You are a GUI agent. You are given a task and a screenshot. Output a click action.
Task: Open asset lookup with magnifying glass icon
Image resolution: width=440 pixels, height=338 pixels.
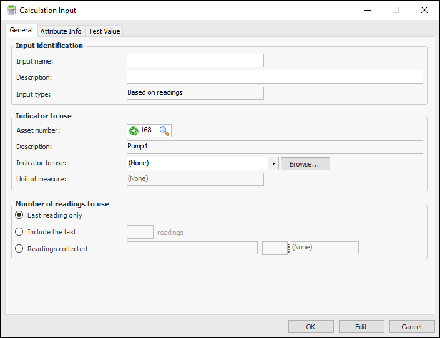[164, 130]
